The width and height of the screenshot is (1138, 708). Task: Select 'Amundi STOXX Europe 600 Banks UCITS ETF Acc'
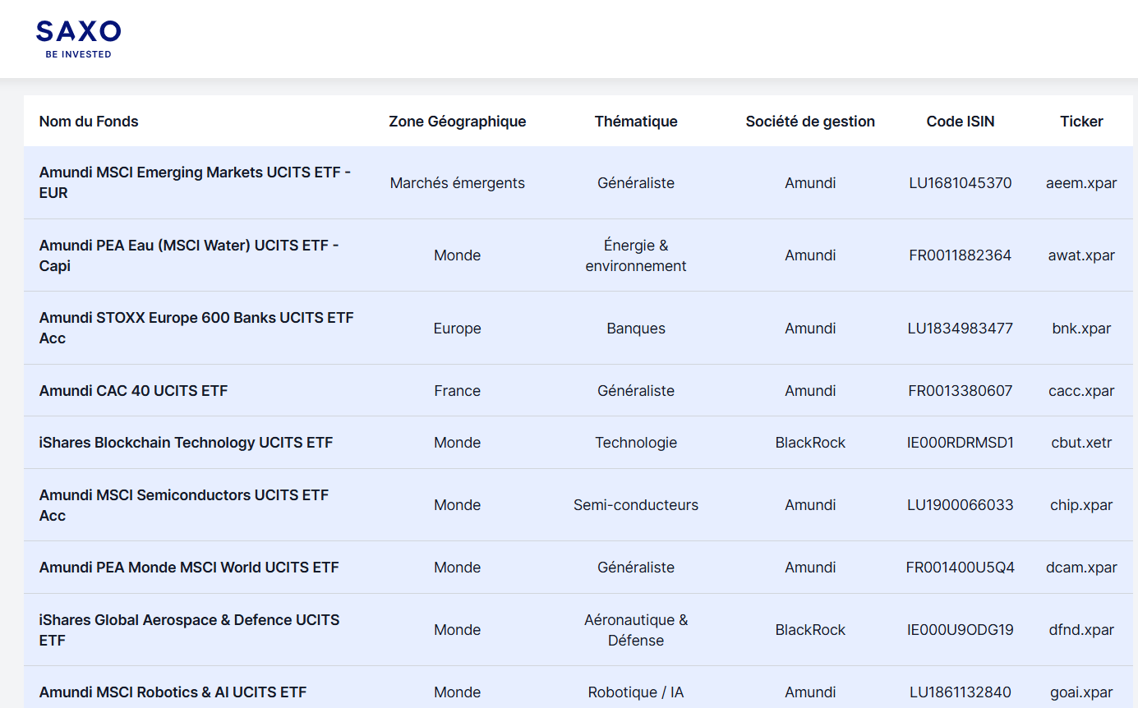(x=196, y=328)
